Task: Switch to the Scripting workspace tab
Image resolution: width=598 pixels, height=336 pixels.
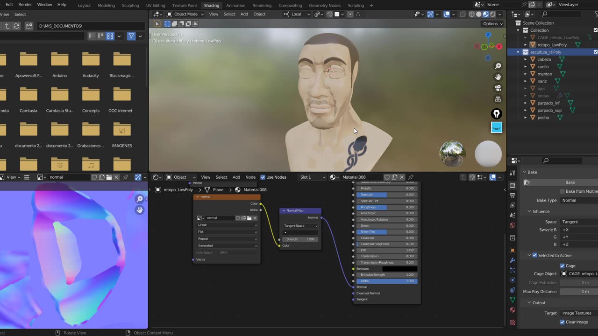Action: pyautogui.click(x=356, y=5)
